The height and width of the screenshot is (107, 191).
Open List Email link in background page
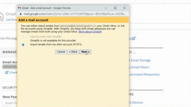pyautogui.click(x=11, y=20)
